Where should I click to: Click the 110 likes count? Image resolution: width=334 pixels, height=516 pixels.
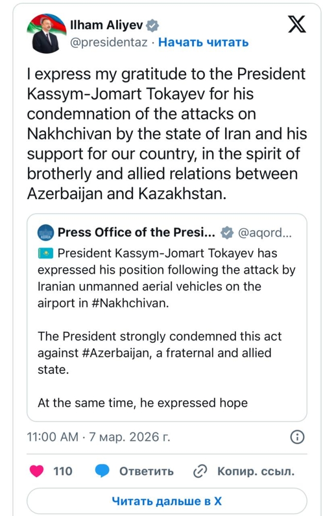click(63, 471)
